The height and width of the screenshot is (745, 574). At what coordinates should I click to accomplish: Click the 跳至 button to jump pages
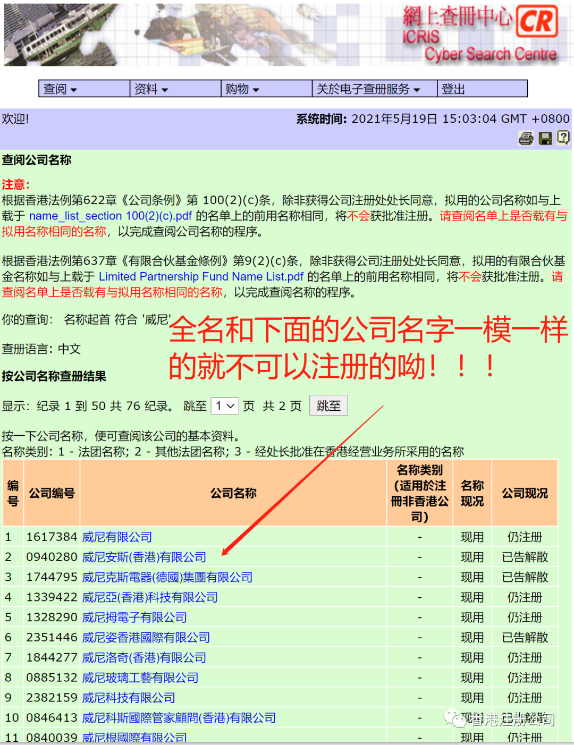tap(328, 405)
